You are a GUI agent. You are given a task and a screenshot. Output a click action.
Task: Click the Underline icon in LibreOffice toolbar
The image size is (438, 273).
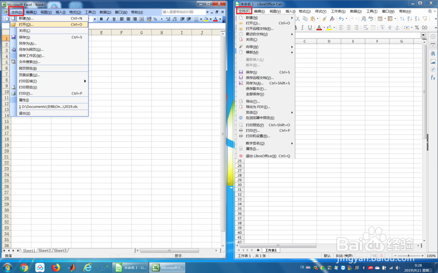click(x=310, y=28)
